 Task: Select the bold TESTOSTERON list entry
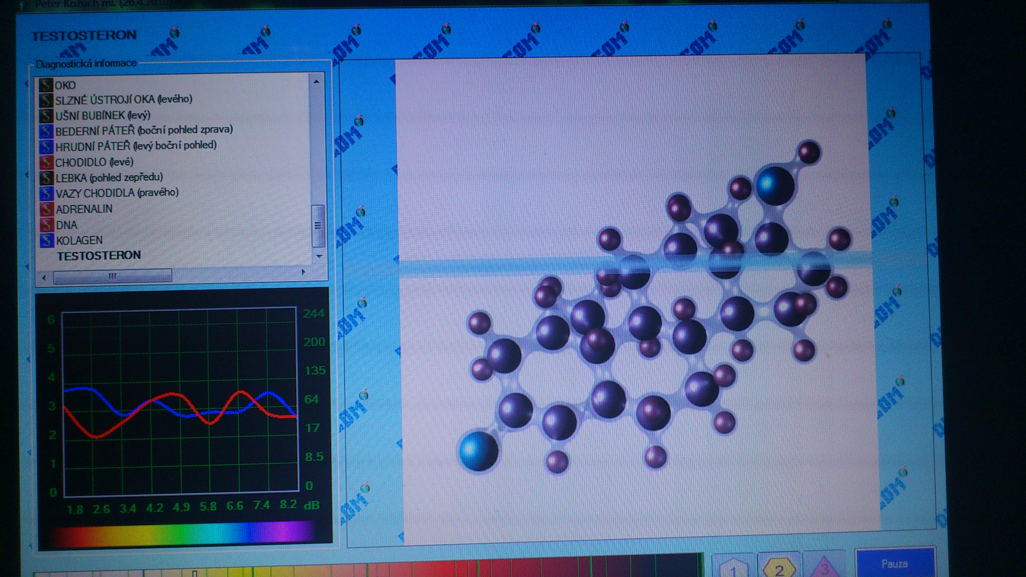coord(99,255)
